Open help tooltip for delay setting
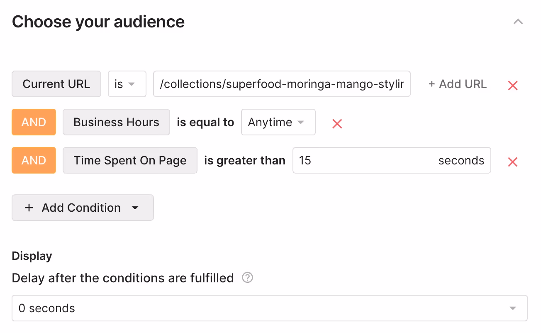The height and width of the screenshot is (333, 541). [247, 278]
